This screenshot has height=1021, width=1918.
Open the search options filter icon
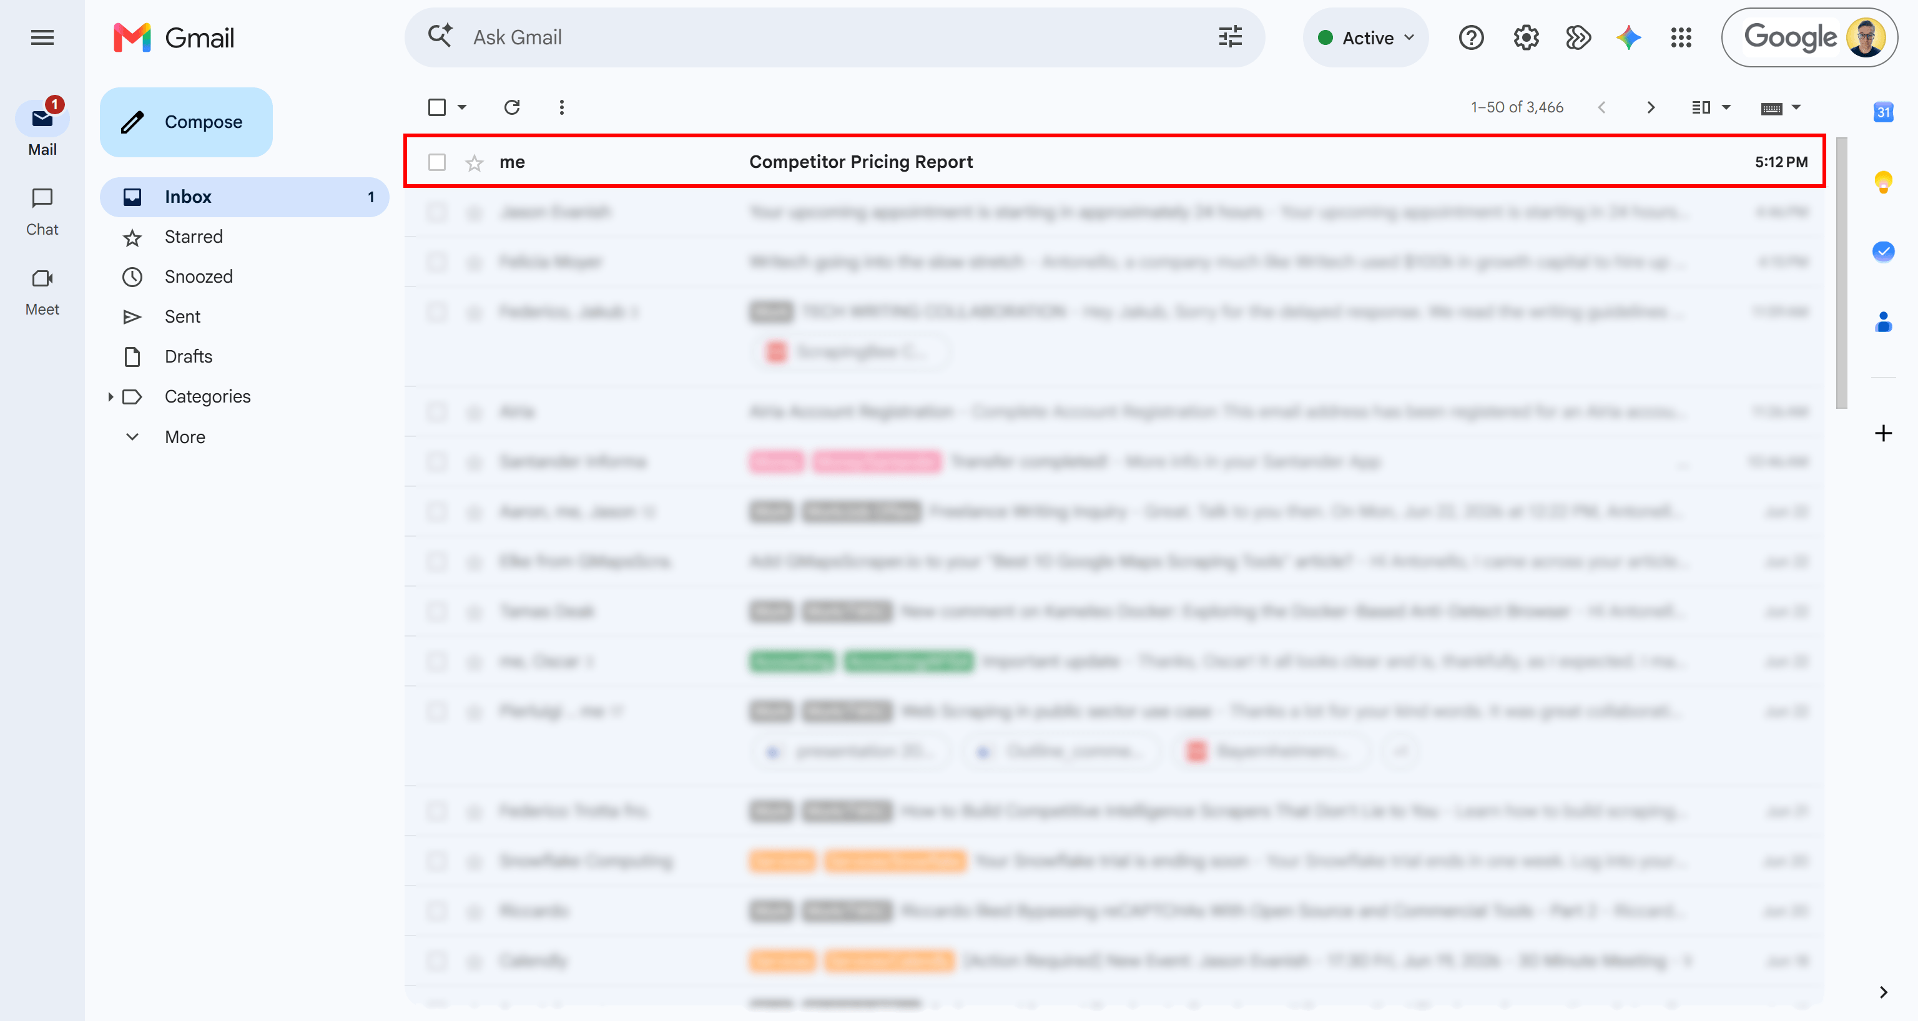pyautogui.click(x=1230, y=36)
